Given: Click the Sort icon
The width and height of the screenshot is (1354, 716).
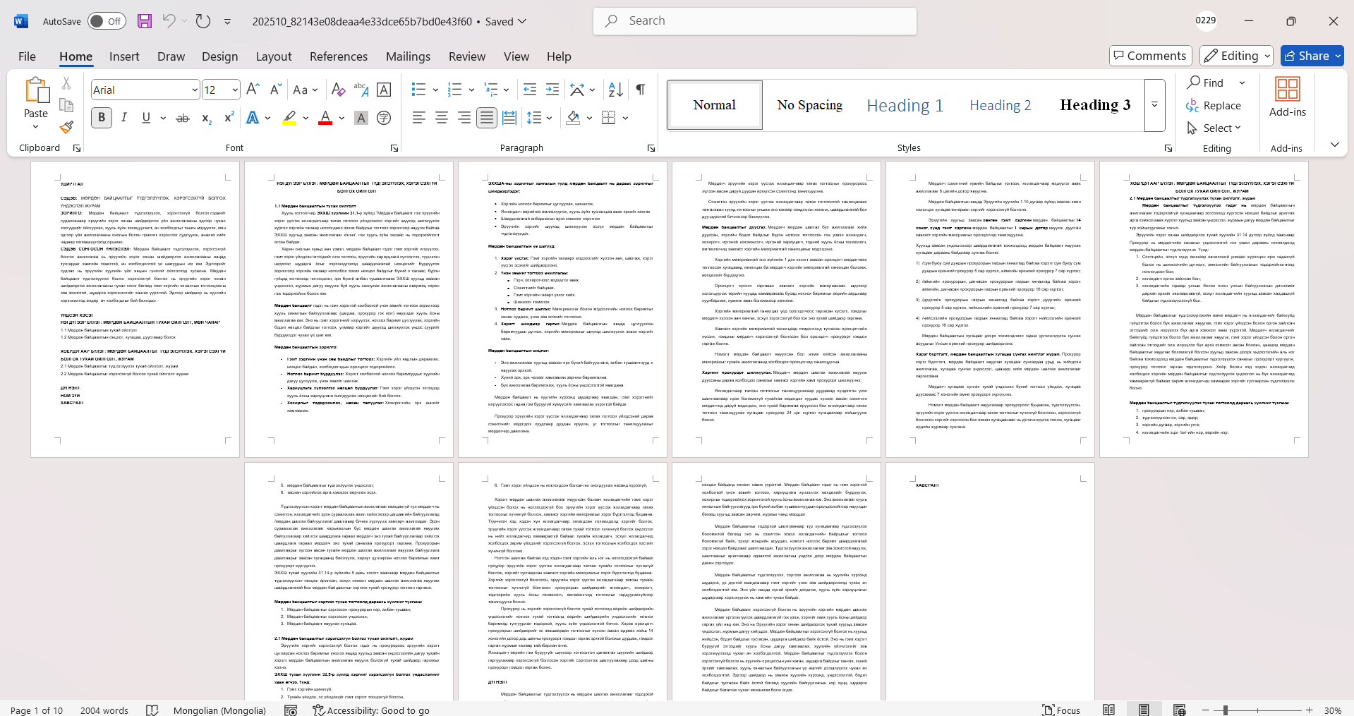Looking at the screenshot, I should click(x=615, y=90).
